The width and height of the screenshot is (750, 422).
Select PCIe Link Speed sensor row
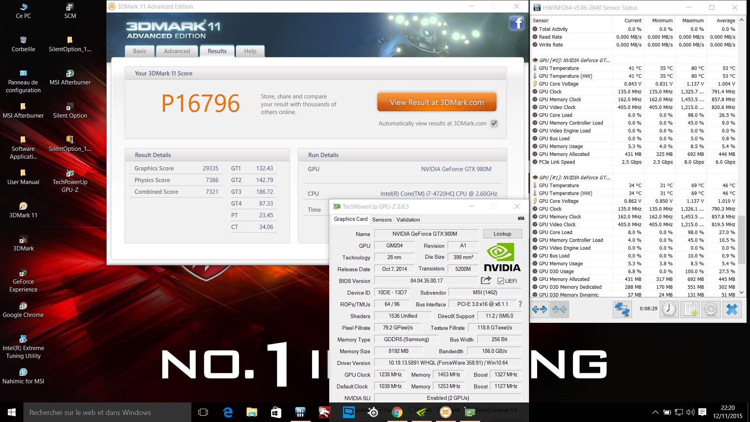(634, 162)
